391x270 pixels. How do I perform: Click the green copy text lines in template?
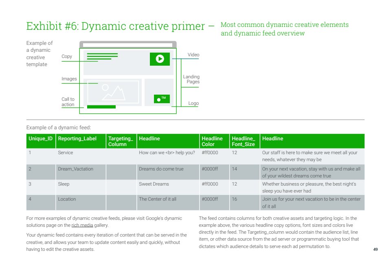tap(102, 56)
